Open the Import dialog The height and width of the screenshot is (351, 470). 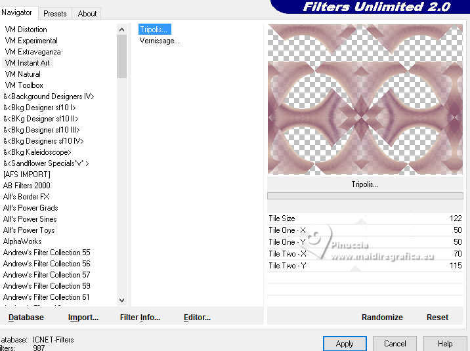[x=83, y=318]
